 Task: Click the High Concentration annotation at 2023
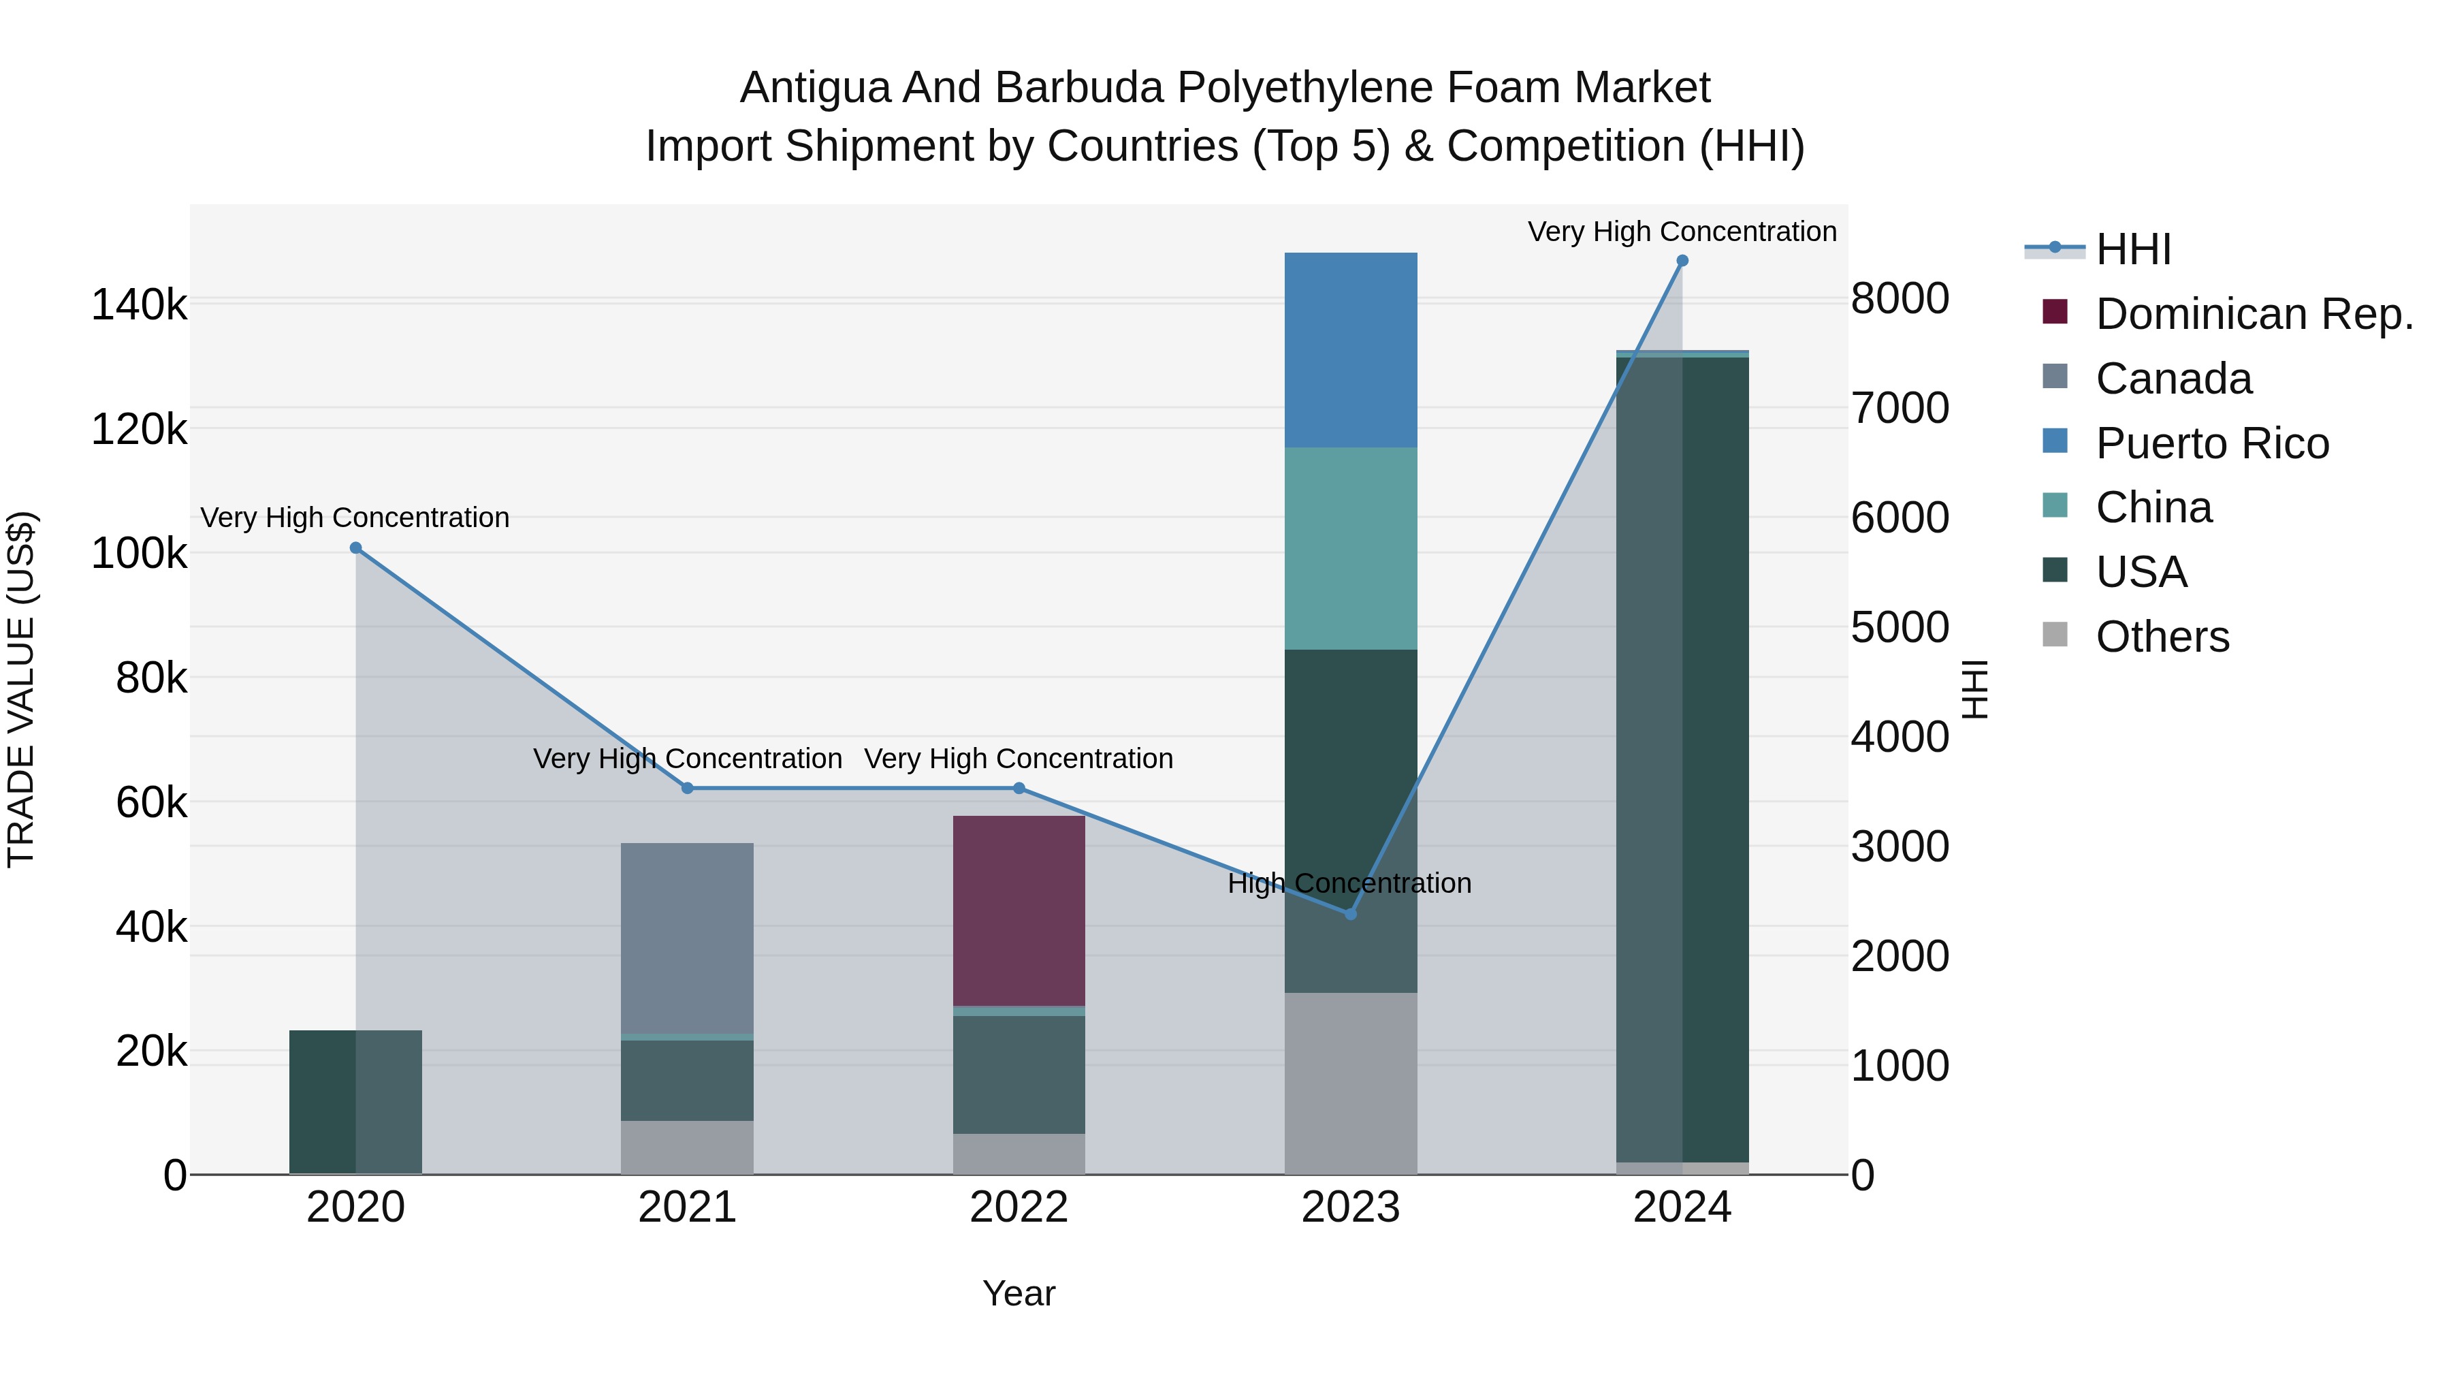pos(1349,883)
